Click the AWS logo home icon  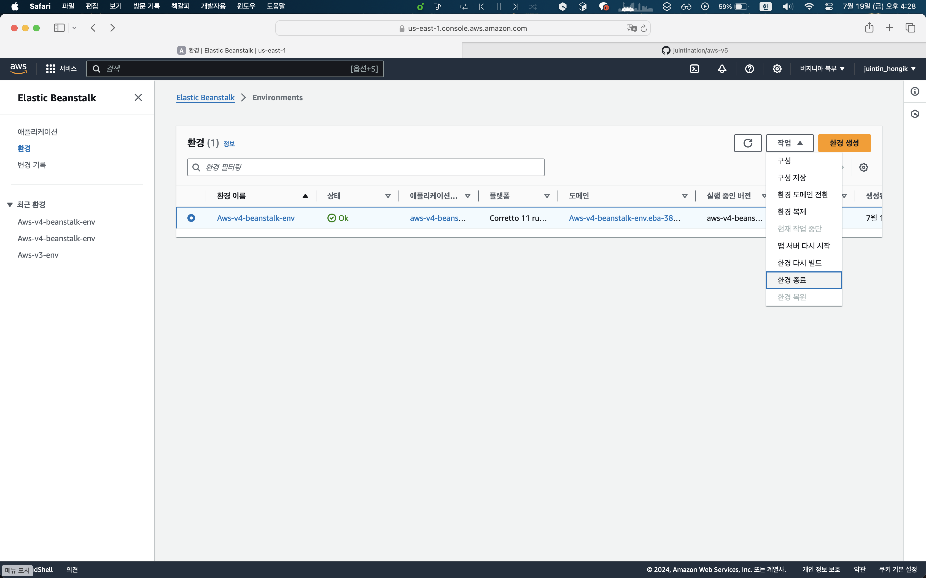[18, 69]
